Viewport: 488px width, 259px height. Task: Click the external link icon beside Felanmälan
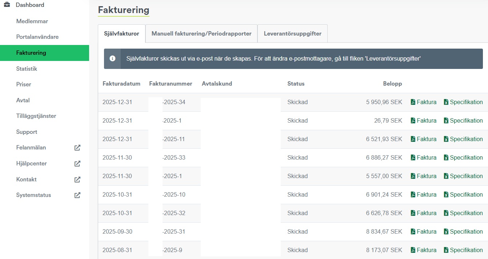[x=77, y=148]
